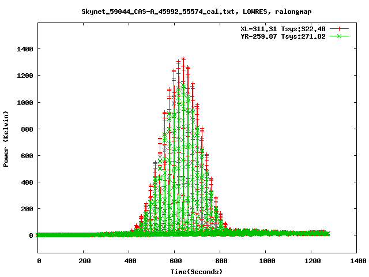The image size is (369, 277).
Task: Click the 1400 y-axis tick label
Action: pyautogui.click(x=25, y=49)
